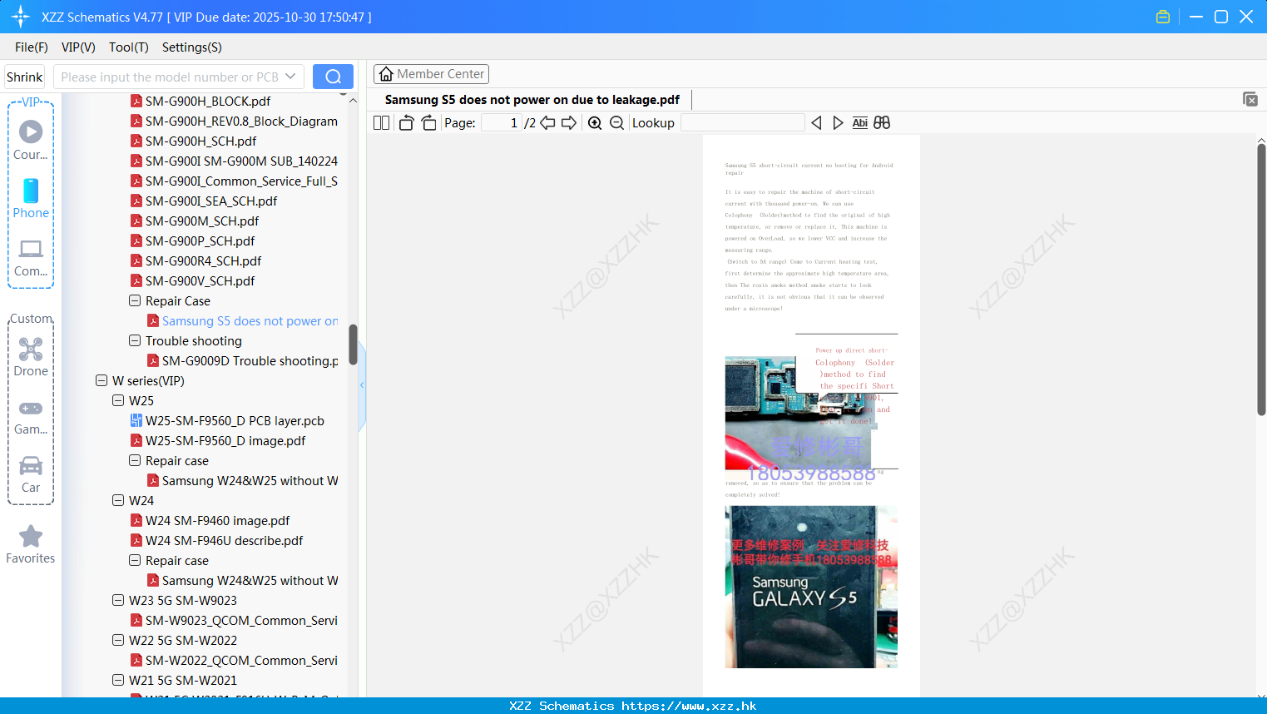Viewport: 1267px width, 714px height.
Task: Open the Drone category
Action: coord(31,357)
